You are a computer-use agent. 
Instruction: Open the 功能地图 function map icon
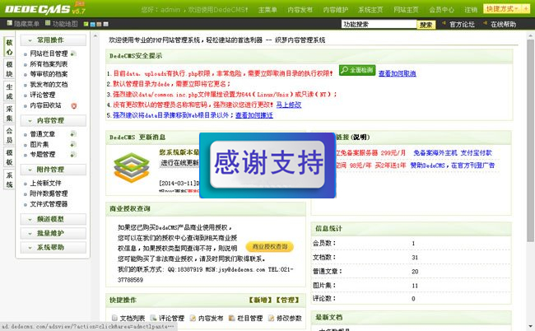(x=48, y=23)
